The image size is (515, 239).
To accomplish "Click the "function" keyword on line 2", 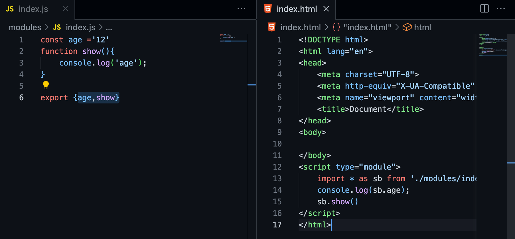I will tap(59, 51).
